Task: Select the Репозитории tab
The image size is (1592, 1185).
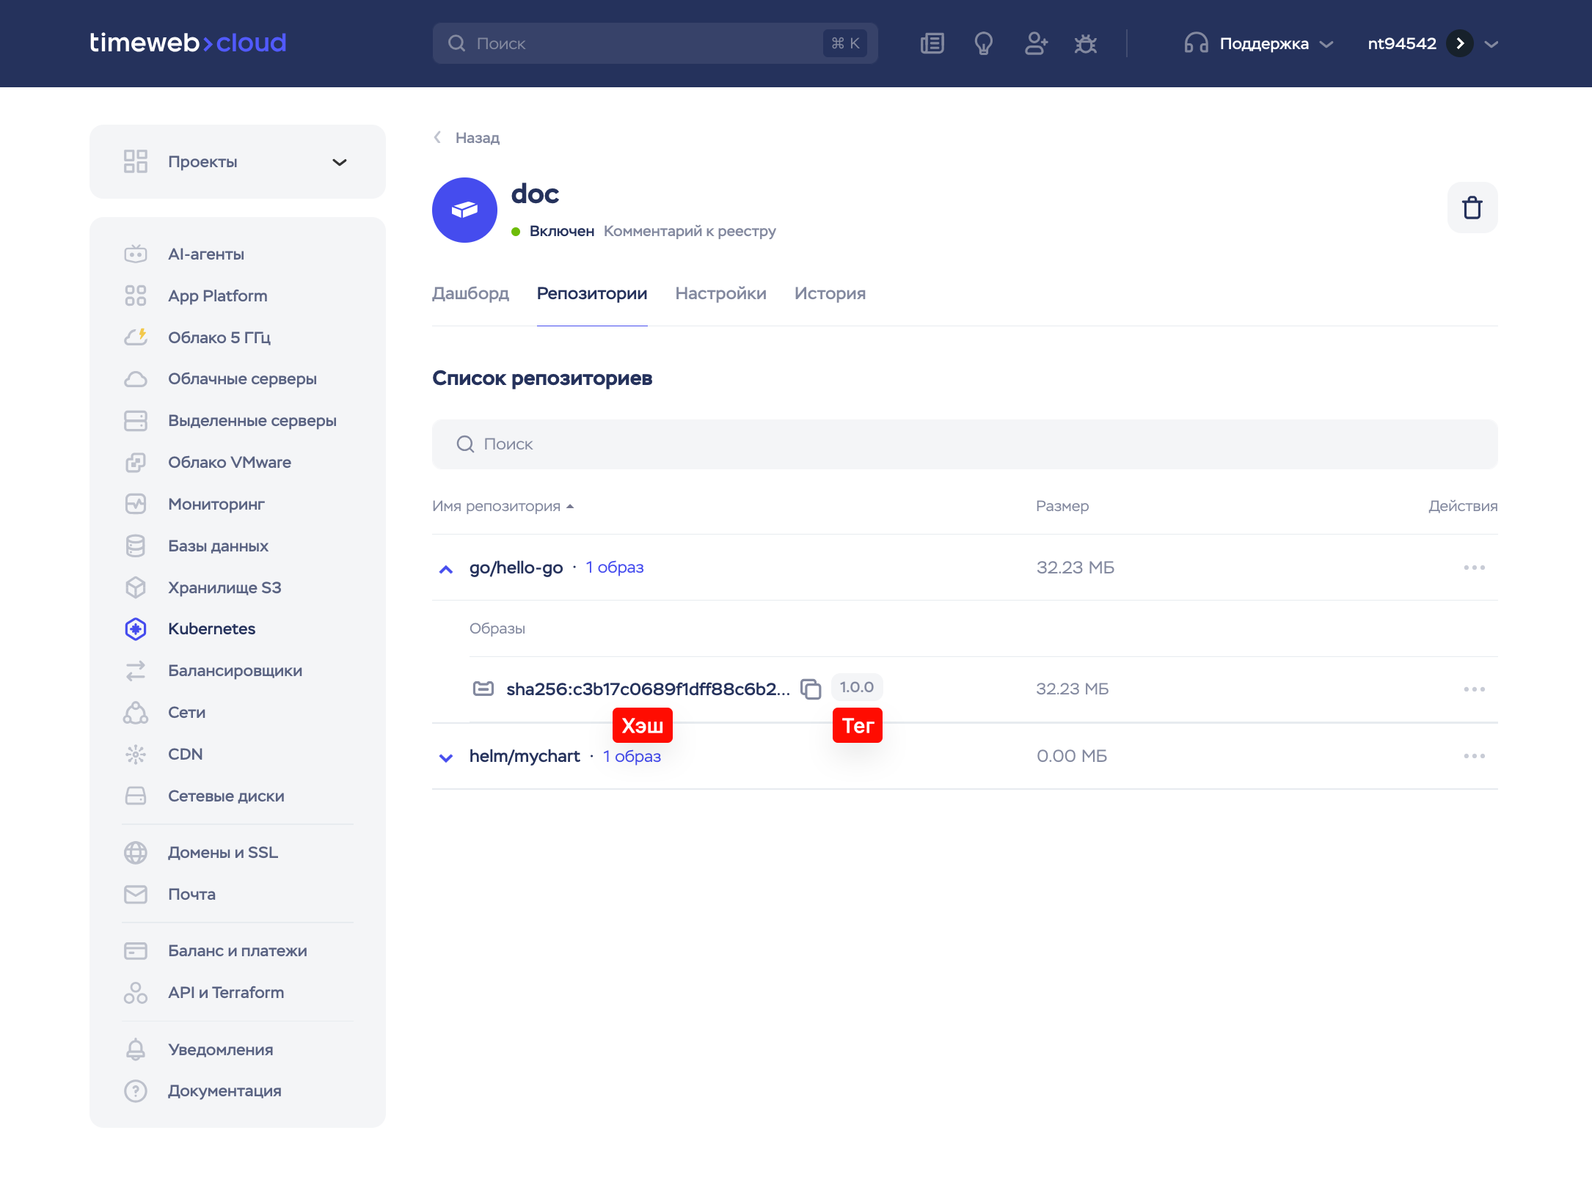Action: pyautogui.click(x=592, y=293)
